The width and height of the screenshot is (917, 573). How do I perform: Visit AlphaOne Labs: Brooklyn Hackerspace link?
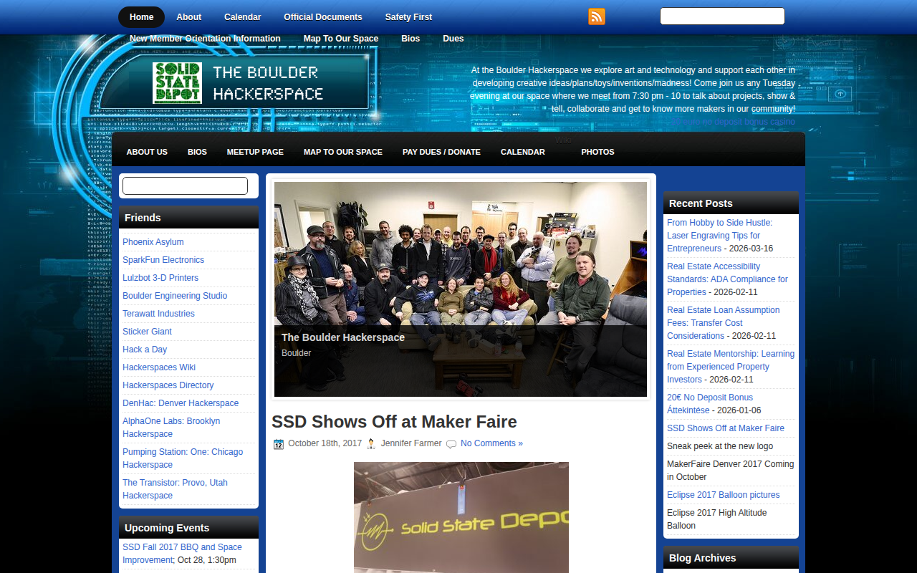tap(171, 428)
